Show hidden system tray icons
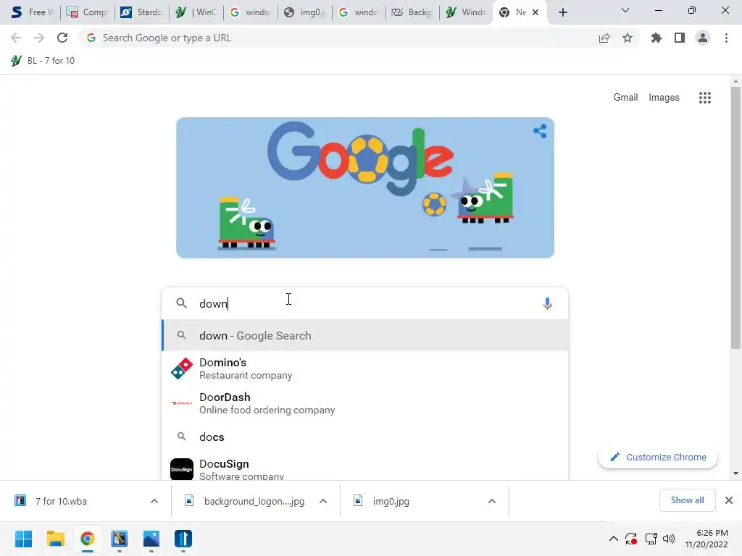Viewport: 742px width, 556px height. coord(613,539)
